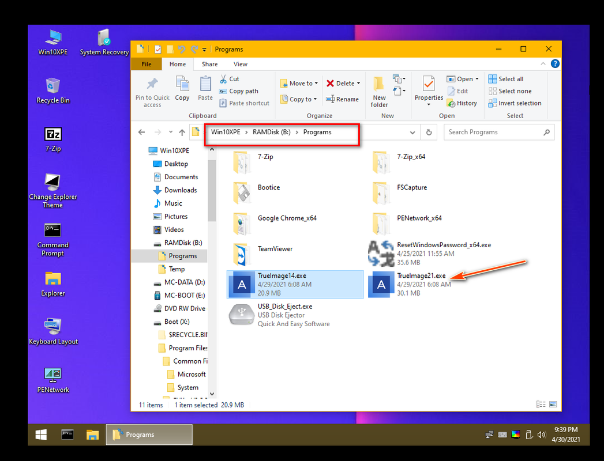
Task: Open Command Prompt from the taskbar
Action: pos(67,435)
